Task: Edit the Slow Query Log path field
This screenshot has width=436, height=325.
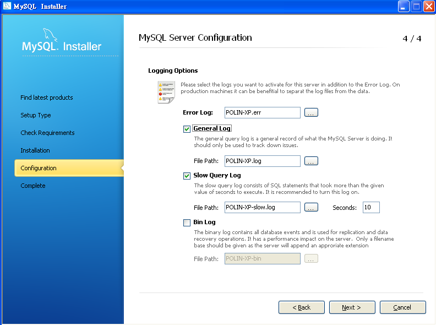Action: click(x=263, y=207)
